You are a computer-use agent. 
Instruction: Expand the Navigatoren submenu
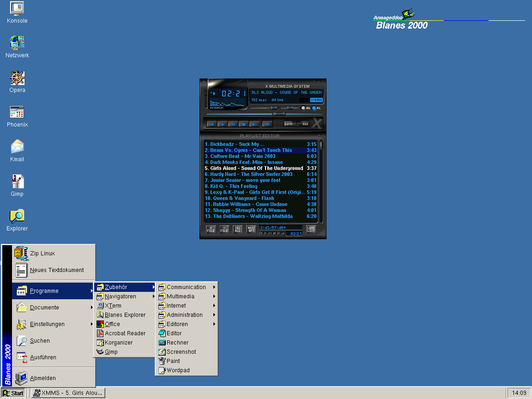tap(125, 296)
